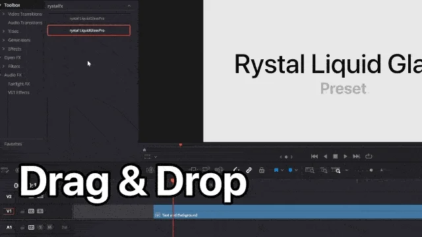This screenshot has width=422, height=237.
Task: Select the highlighted LiquidGlassPro effect
Action: tap(89, 30)
